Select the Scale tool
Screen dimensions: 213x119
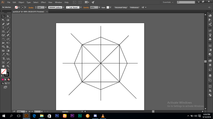pos(8,39)
